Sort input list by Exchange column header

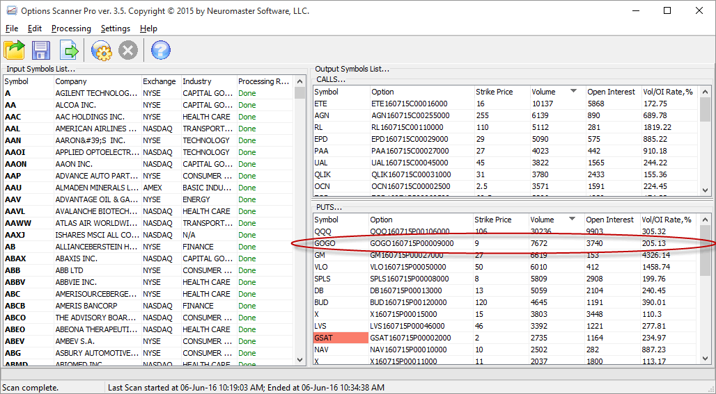[x=161, y=81]
